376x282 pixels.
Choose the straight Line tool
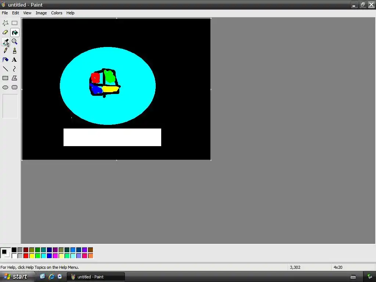tap(5, 69)
